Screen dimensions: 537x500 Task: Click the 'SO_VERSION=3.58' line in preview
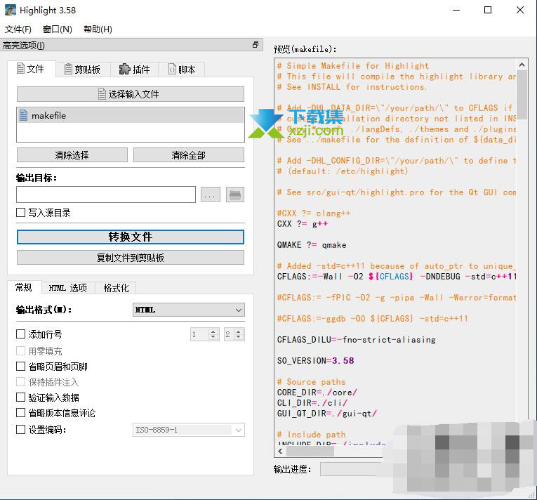(x=315, y=360)
